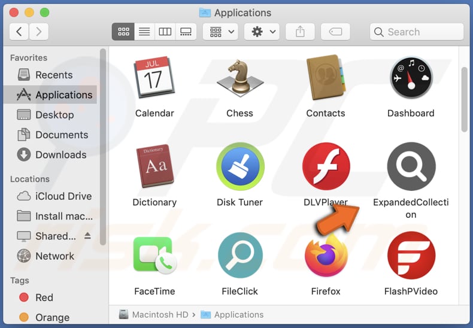Open the Calendar app icon
473x328 pixels.
point(154,77)
